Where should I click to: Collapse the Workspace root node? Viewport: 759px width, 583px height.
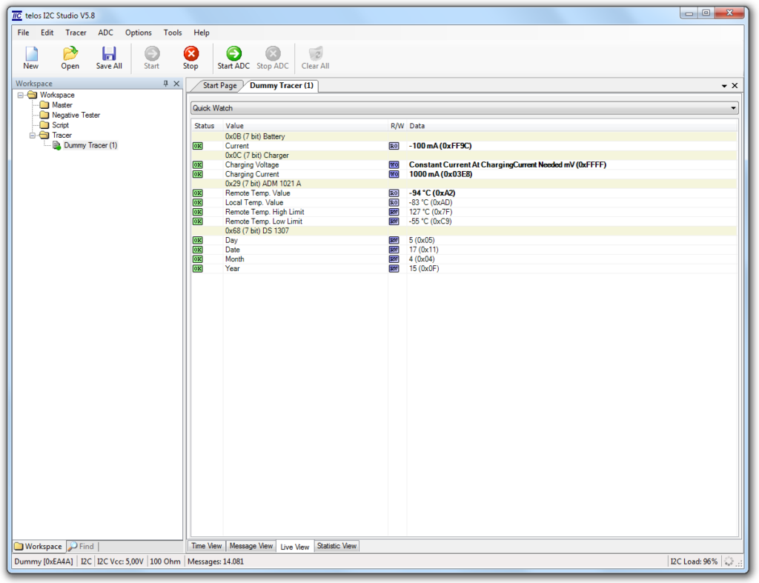22,95
